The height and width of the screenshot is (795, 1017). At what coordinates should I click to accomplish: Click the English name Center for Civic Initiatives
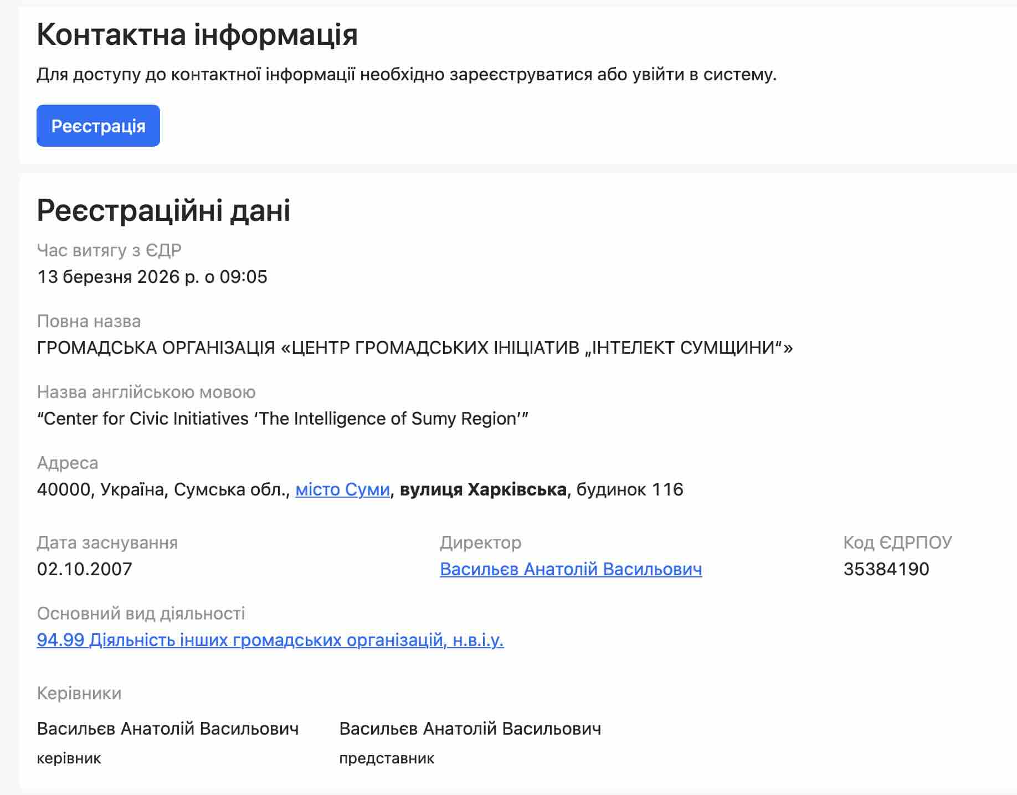pos(282,419)
